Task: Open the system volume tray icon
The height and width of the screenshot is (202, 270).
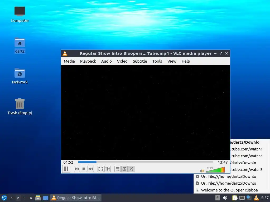Action: click(x=225, y=198)
